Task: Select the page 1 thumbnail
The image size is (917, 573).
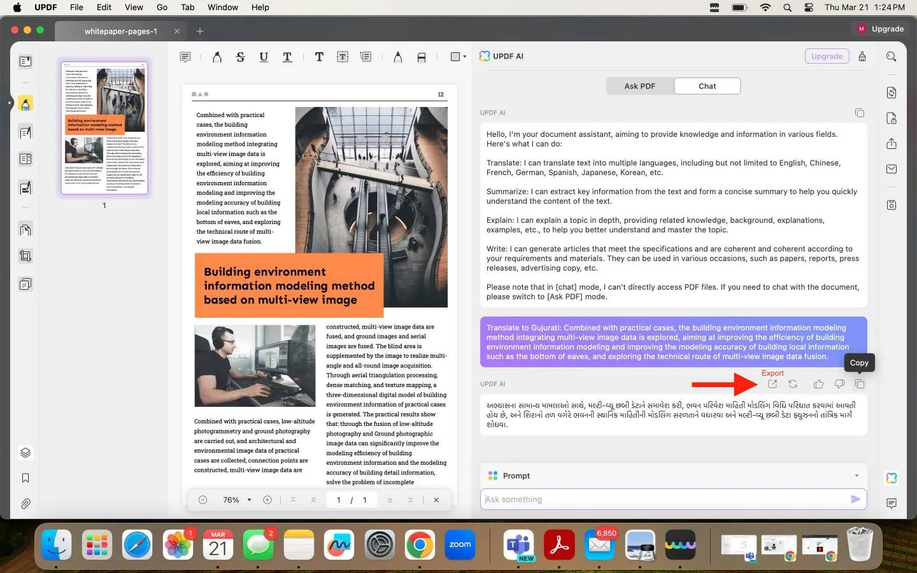Action: [104, 127]
